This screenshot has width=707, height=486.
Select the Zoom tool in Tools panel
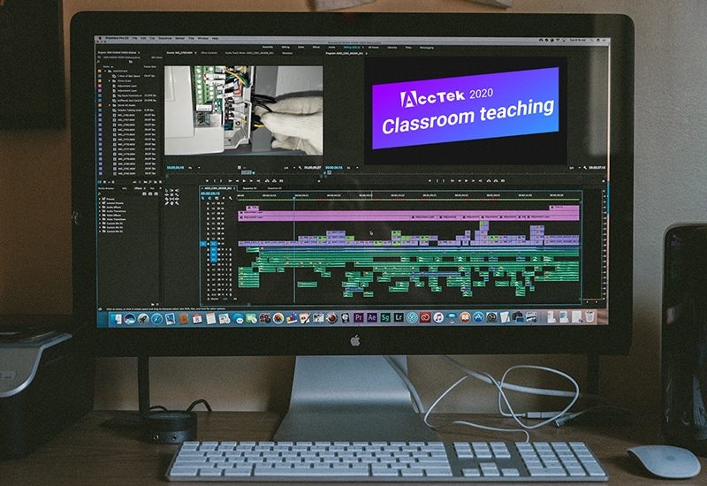pos(177,203)
